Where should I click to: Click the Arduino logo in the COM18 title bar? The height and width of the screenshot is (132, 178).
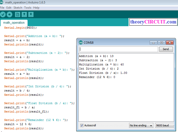point(81,43)
